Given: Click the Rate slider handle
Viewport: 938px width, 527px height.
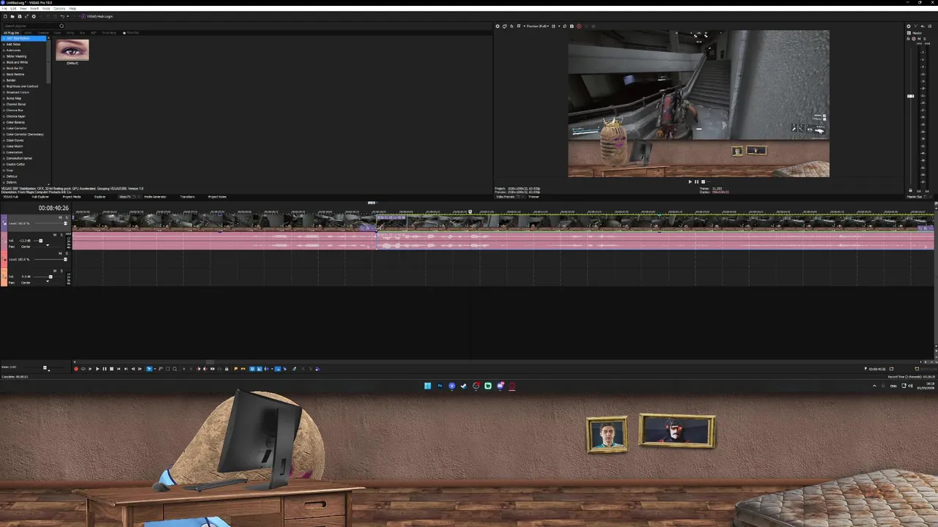Looking at the screenshot, I should [x=45, y=368].
